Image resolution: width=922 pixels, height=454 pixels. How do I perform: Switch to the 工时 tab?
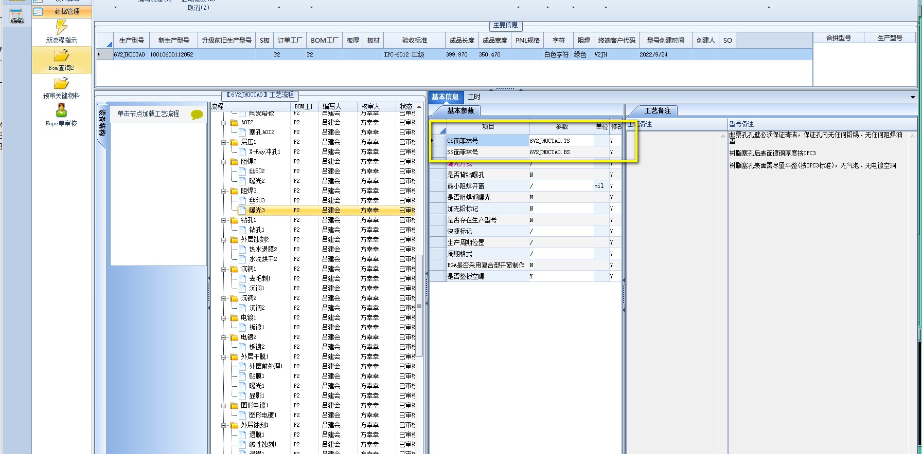tap(474, 97)
